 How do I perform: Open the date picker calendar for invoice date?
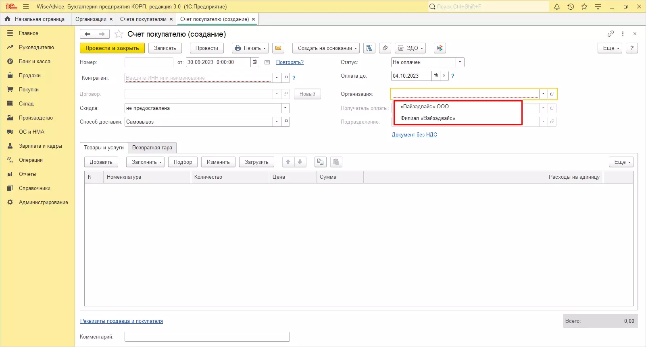tap(255, 62)
